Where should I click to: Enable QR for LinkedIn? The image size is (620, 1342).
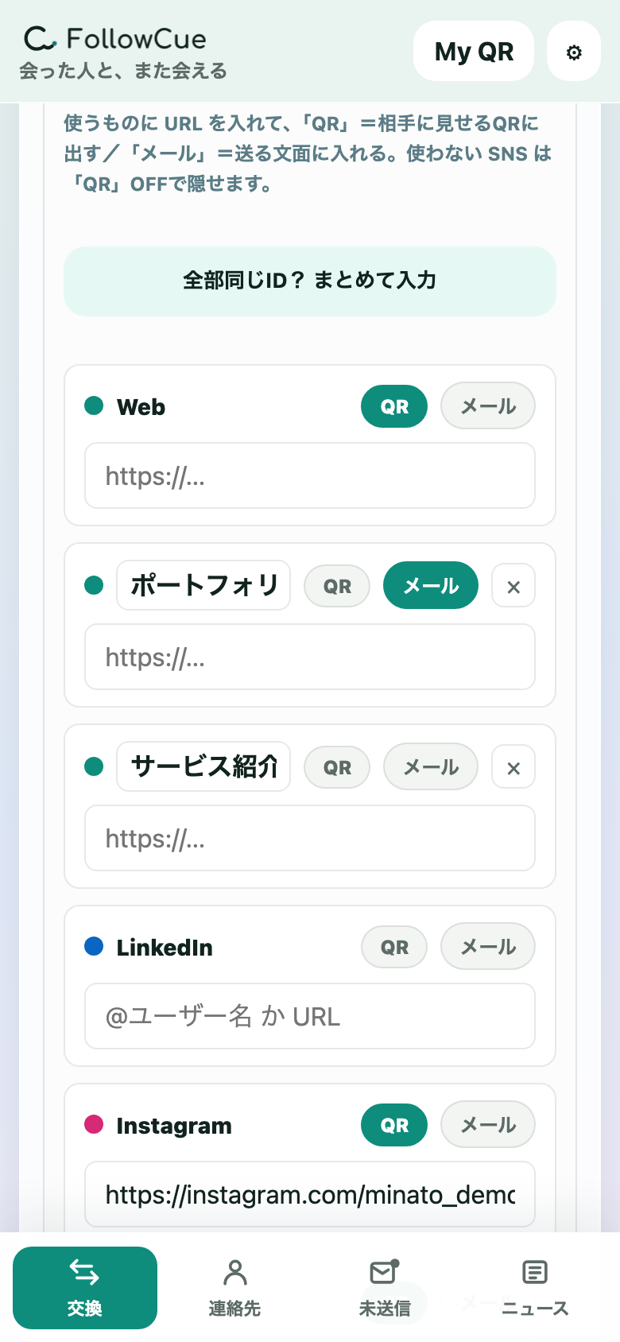[394, 947]
